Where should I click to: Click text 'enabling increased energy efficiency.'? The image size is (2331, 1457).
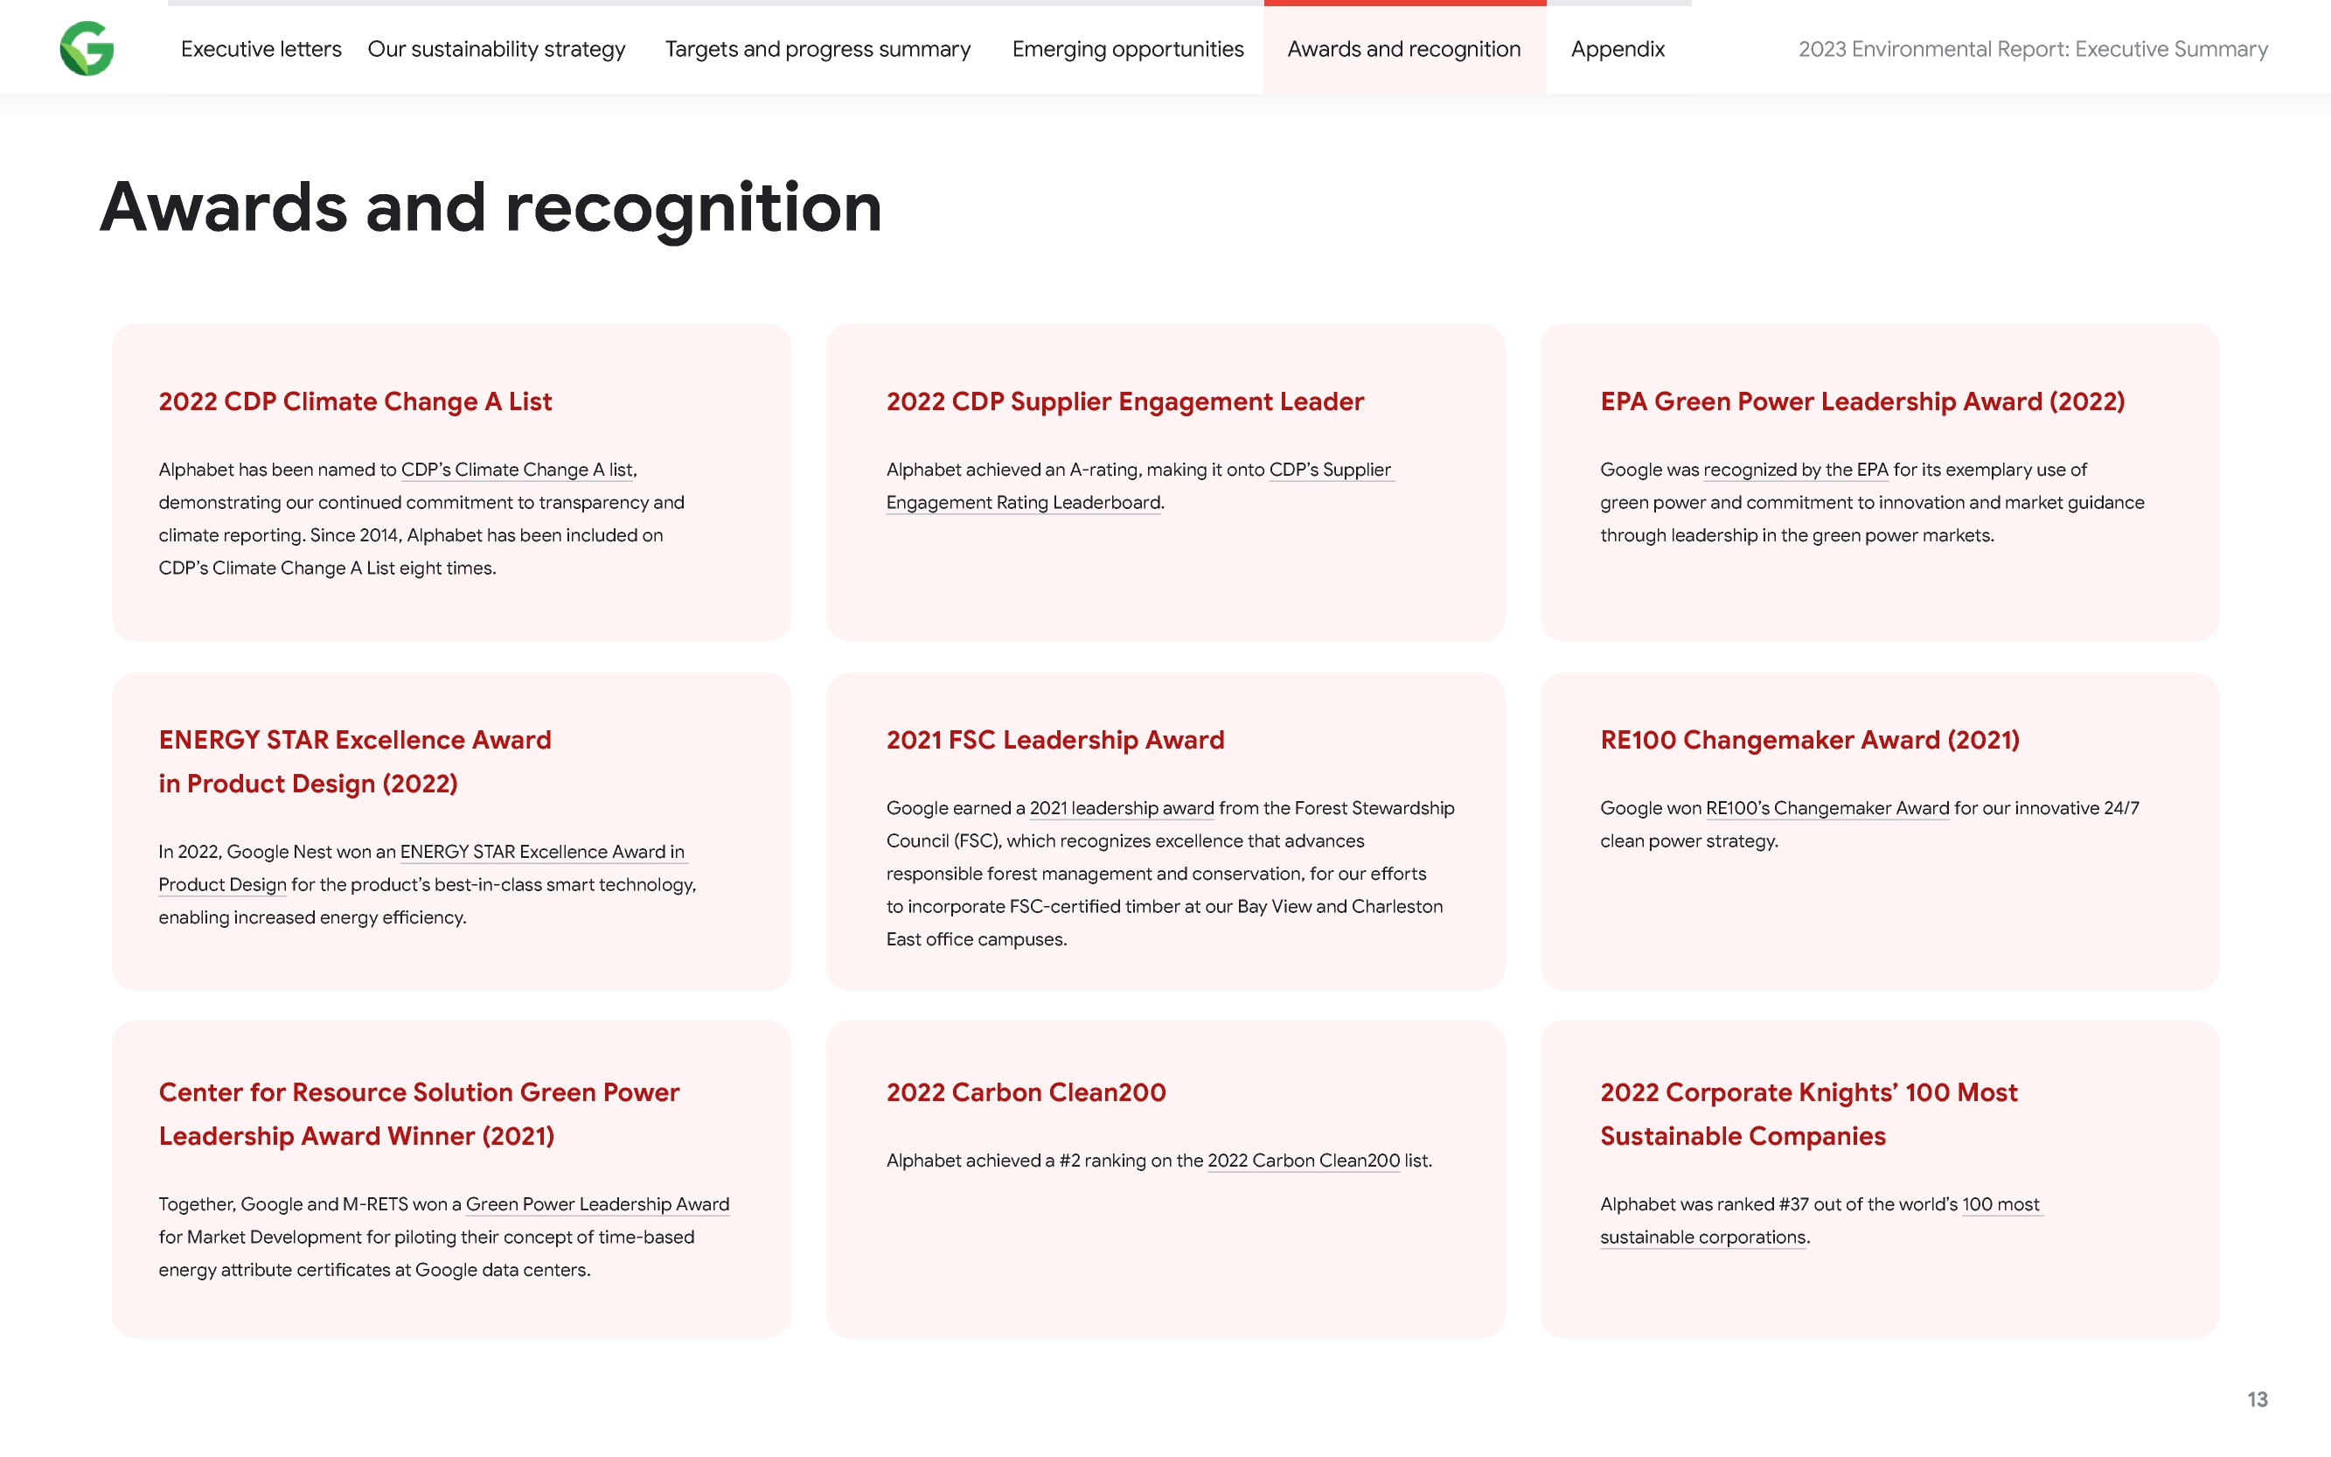coord(312,918)
